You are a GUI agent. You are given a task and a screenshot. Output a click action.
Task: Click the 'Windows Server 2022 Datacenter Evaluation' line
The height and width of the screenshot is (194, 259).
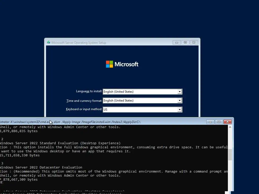(41, 167)
